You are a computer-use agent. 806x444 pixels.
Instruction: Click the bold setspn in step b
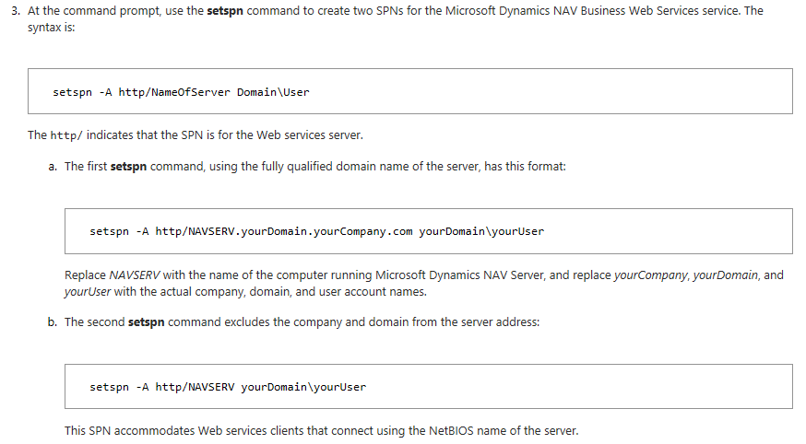point(147,323)
